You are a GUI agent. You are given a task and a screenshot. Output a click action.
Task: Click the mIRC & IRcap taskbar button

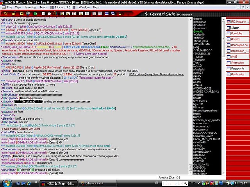(x=58, y=183)
